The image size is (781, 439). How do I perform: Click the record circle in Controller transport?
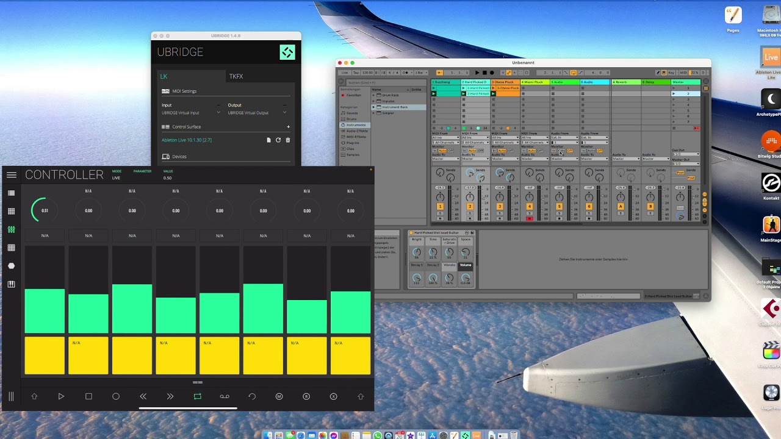116,396
